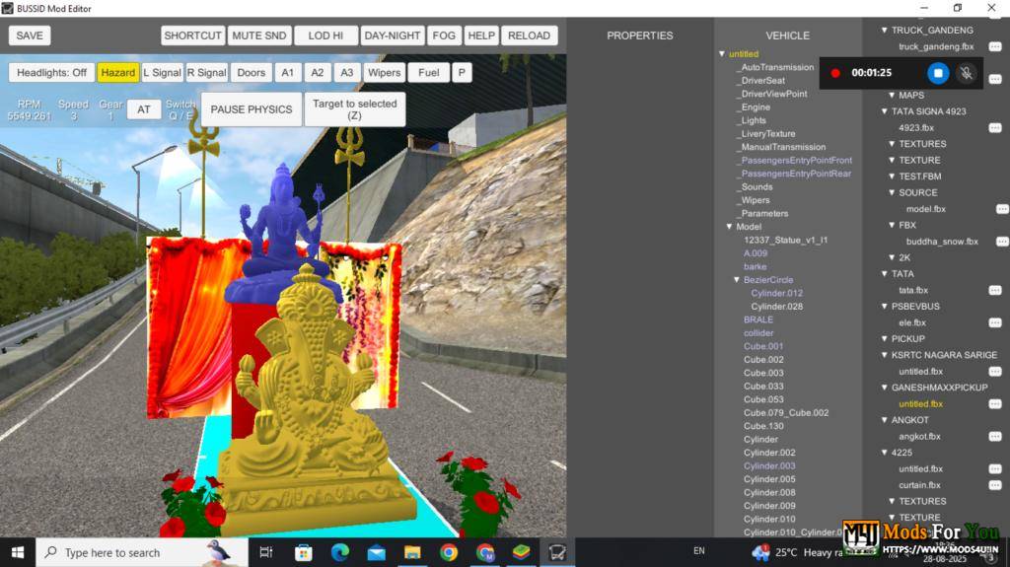Click the SAVE button
The width and height of the screenshot is (1010, 567).
click(x=30, y=35)
